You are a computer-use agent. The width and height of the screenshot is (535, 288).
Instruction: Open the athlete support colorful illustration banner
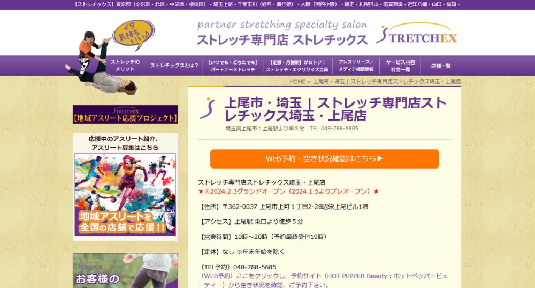[x=125, y=195]
